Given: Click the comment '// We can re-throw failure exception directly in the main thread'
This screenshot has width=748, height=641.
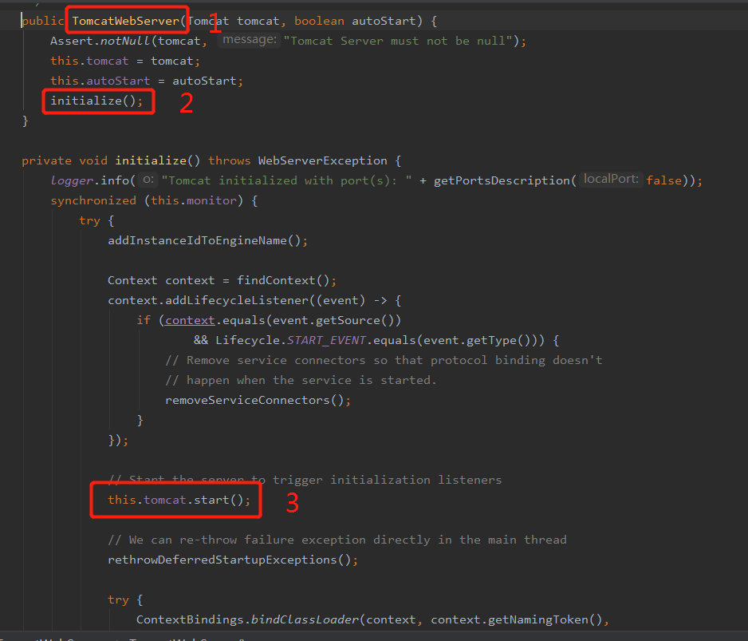Looking at the screenshot, I should click(x=337, y=540).
